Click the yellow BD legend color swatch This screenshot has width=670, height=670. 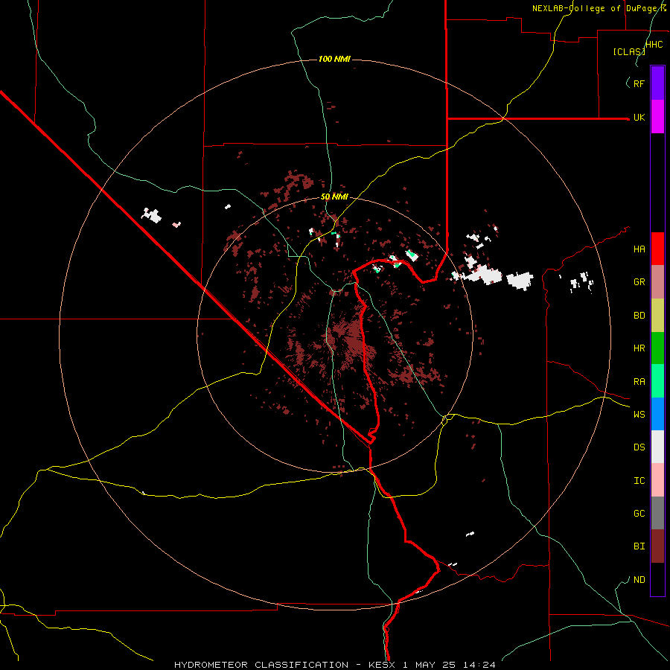657,316
